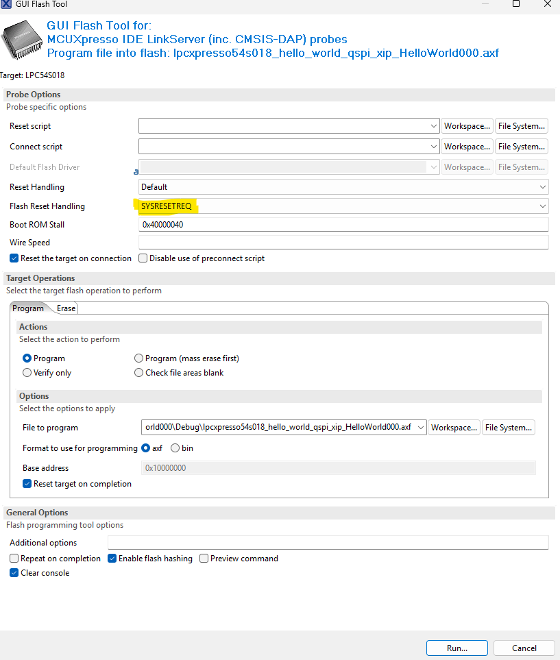This screenshot has width=560, height=660.
Task: Click File System button for Connect script
Action: click(521, 147)
